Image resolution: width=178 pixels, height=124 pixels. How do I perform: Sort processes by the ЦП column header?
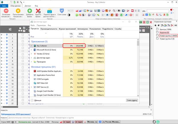tap(68, 35)
